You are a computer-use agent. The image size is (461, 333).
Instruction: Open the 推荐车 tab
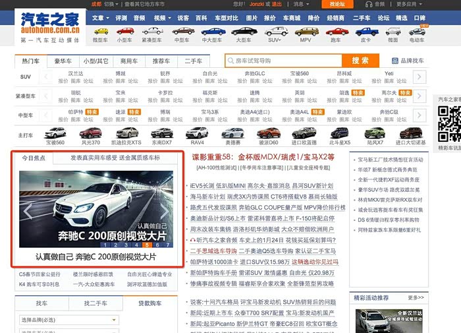tap(161, 61)
